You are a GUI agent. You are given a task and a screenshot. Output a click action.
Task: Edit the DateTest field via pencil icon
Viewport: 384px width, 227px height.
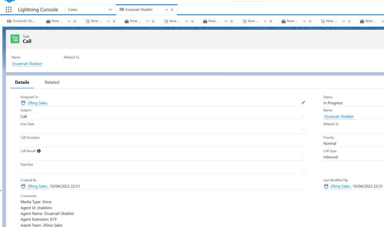click(303, 170)
